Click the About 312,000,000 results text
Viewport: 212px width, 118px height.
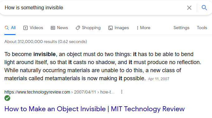[45, 42]
